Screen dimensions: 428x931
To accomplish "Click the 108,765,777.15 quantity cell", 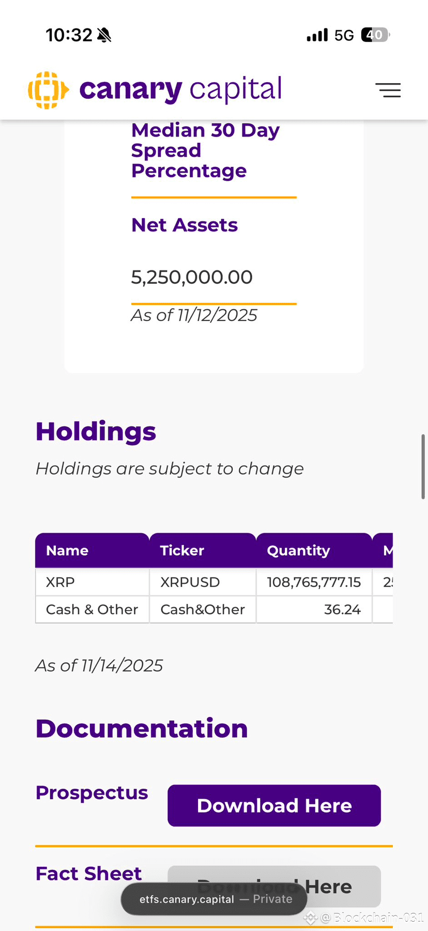I will (314, 582).
